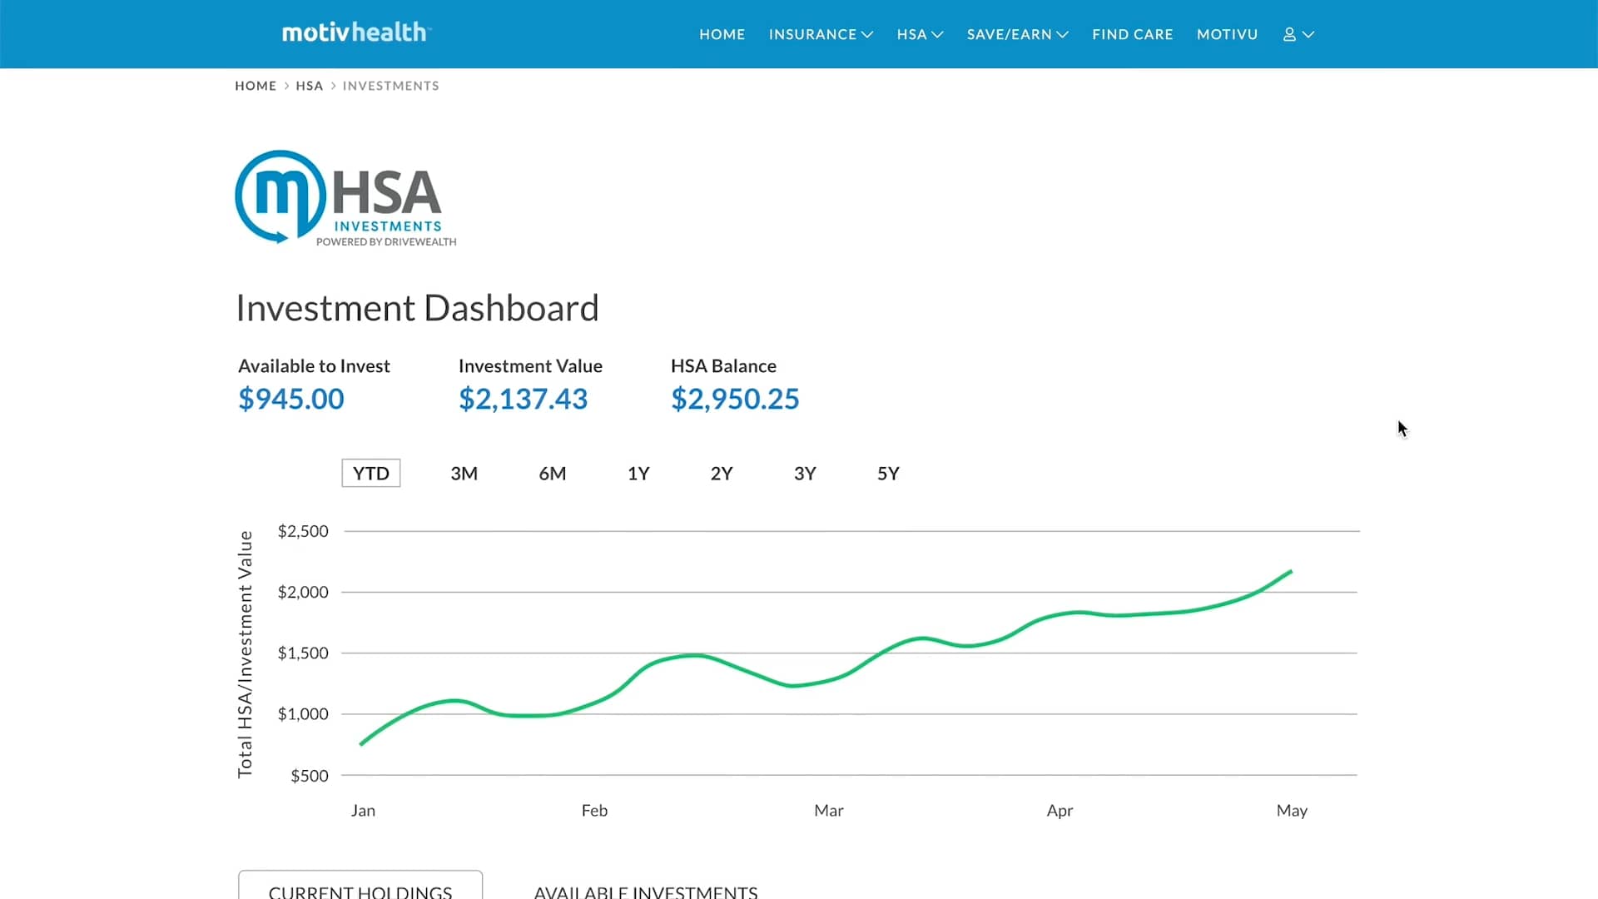Screen dimensions: 1598x899
Task: Click the motivhealth logo
Action: point(356,32)
